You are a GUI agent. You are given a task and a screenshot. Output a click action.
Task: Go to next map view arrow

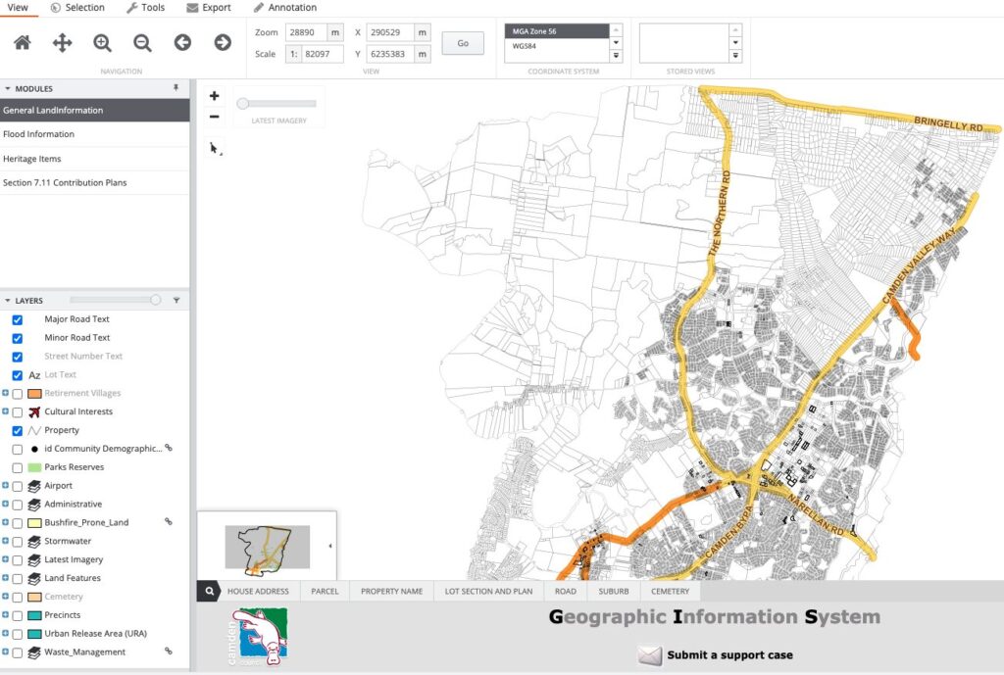pyautogui.click(x=223, y=42)
